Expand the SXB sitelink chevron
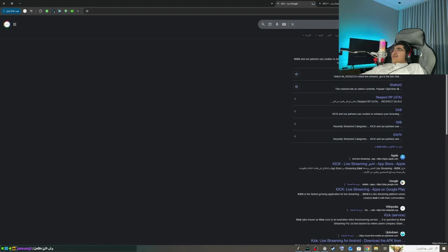The height and width of the screenshot is (252, 448). pos(295,111)
